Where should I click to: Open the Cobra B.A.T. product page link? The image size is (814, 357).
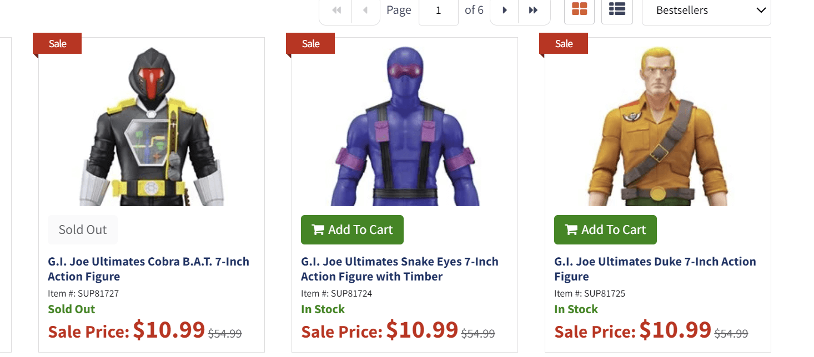(148, 269)
